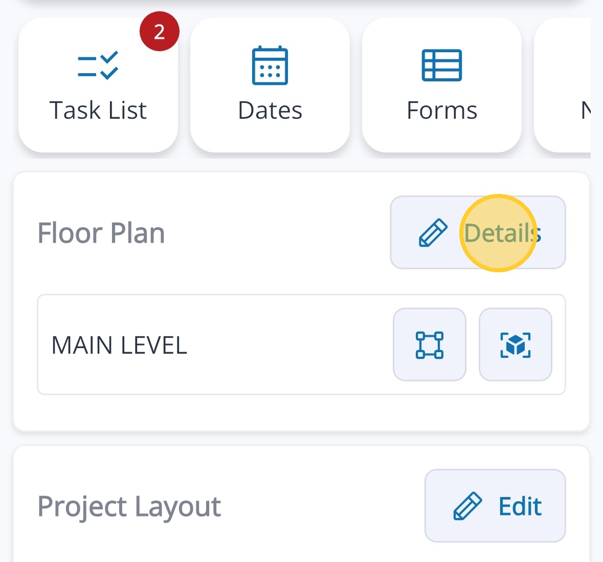Open the 3D cube view for MAIN LEVEL
603x562 pixels.
tap(516, 344)
